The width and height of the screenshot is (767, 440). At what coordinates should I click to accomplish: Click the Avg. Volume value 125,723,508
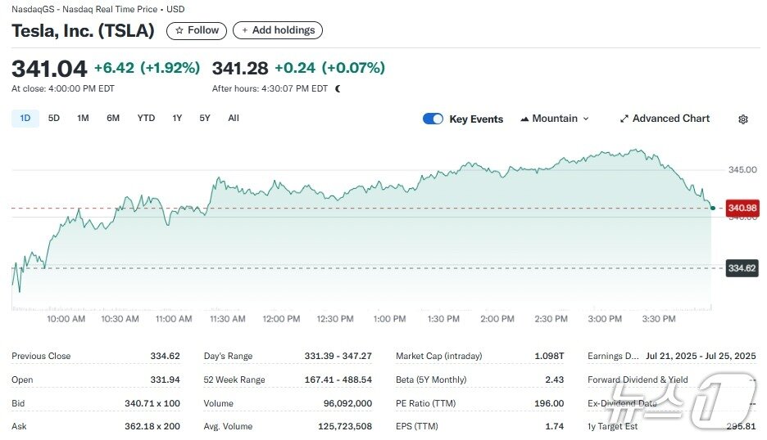pyautogui.click(x=345, y=426)
